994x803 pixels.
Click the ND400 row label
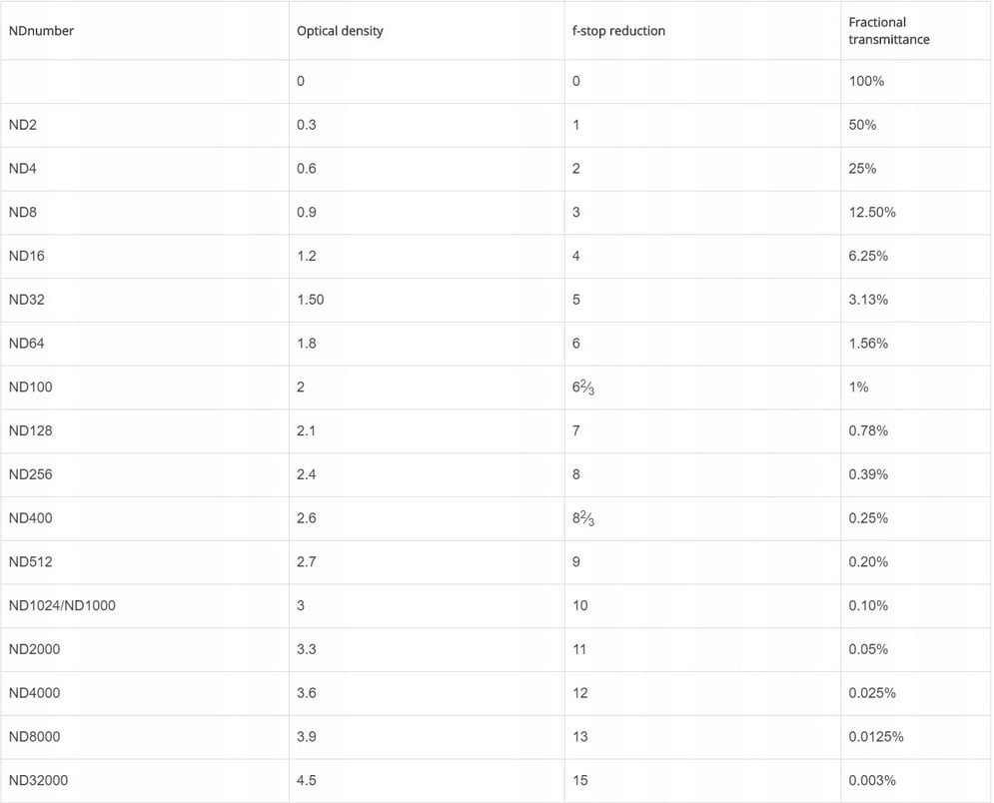click(30, 518)
